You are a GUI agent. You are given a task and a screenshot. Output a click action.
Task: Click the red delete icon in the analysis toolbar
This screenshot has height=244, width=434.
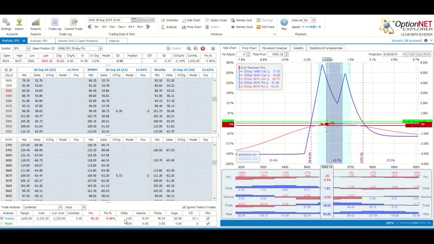tap(203, 48)
